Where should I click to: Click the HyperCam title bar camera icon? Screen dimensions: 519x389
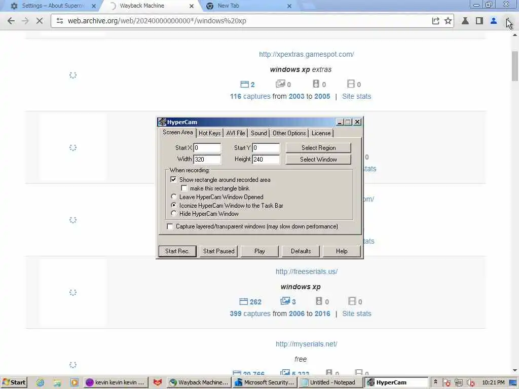pyautogui.click(x=162, y=122)
